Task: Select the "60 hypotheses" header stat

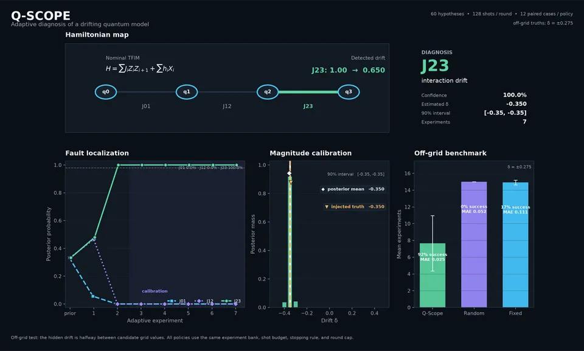Action: 447,14
